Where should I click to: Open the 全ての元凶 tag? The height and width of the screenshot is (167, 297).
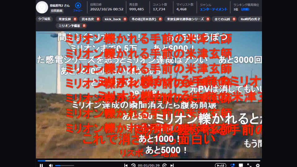coord(222,19)
